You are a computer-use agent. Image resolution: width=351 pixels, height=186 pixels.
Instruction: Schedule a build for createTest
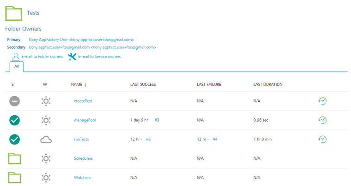322,101
